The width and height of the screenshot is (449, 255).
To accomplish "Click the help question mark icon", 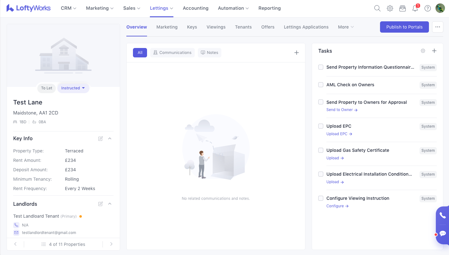I will (x=427, y=8).
